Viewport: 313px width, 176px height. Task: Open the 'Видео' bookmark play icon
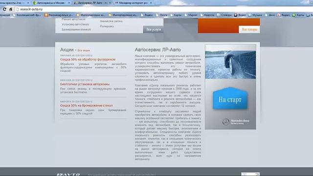[236, 15]
